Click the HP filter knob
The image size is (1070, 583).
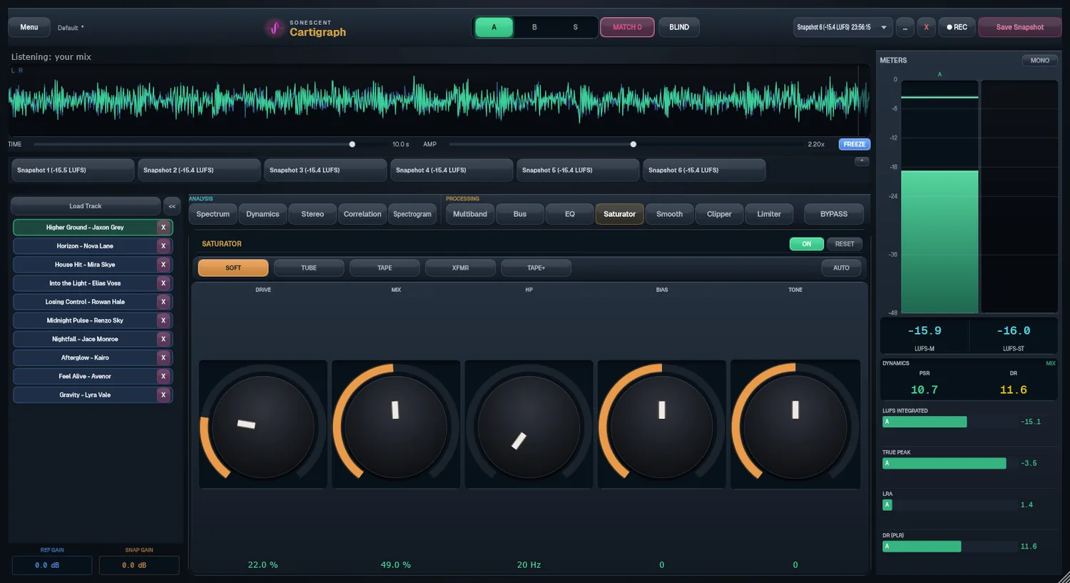(529, 427)
